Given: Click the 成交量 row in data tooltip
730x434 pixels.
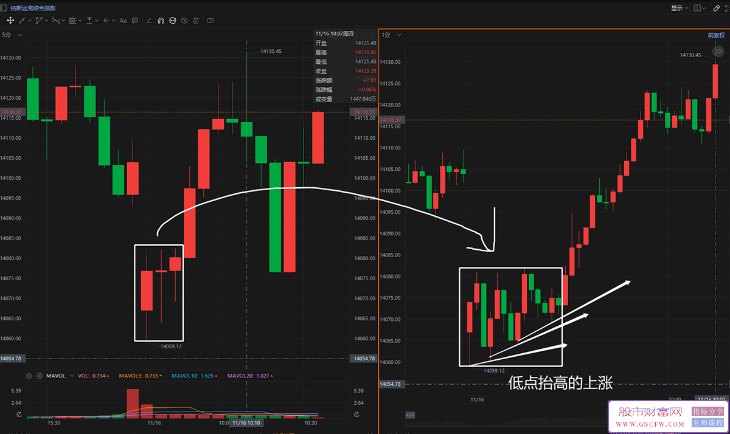Looking at the screenshot, I should click(346, 98).
